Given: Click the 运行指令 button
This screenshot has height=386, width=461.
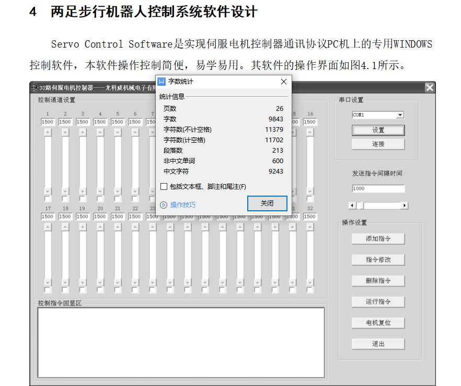Looking at the screenshot, I should point(378,302).
